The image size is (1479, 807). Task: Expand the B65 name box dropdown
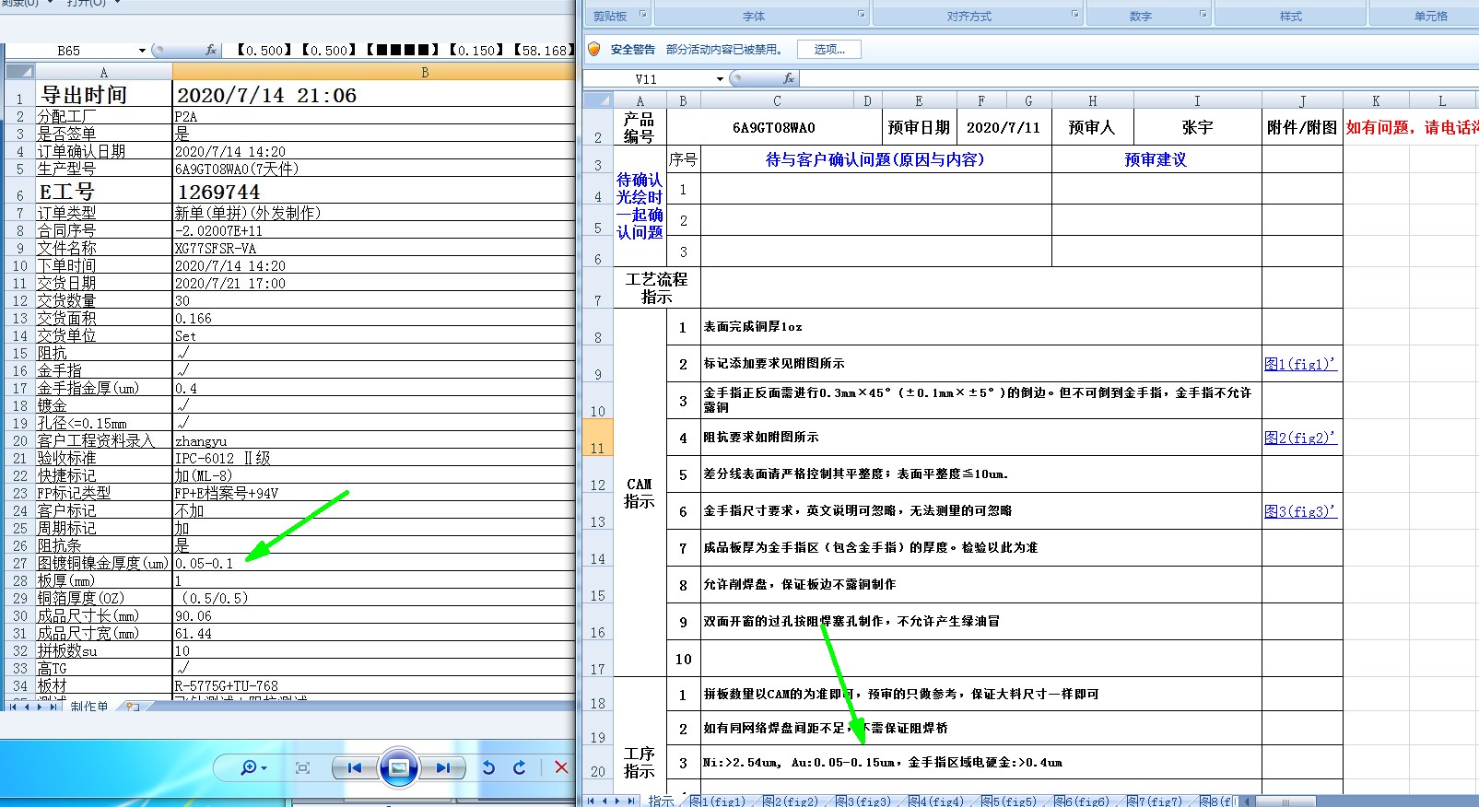pos(142,51)
